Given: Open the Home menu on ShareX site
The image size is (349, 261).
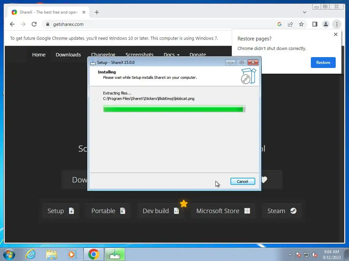Looking at the screenshot, I should (39, 55).
